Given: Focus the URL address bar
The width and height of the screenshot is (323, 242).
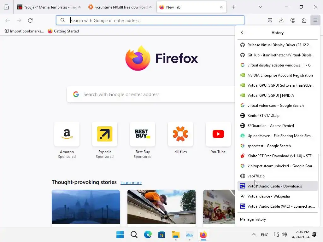Looking at the screenshot, I should click(x=150, y=20).
